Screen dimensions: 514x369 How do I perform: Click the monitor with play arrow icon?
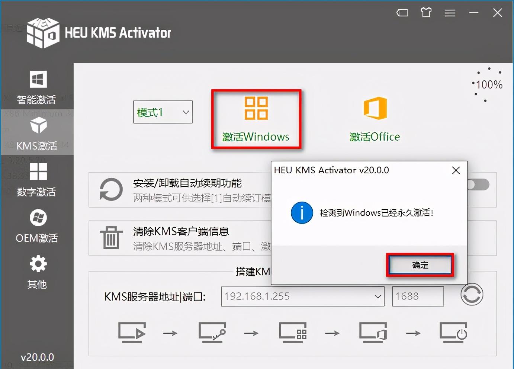(132, 332)
